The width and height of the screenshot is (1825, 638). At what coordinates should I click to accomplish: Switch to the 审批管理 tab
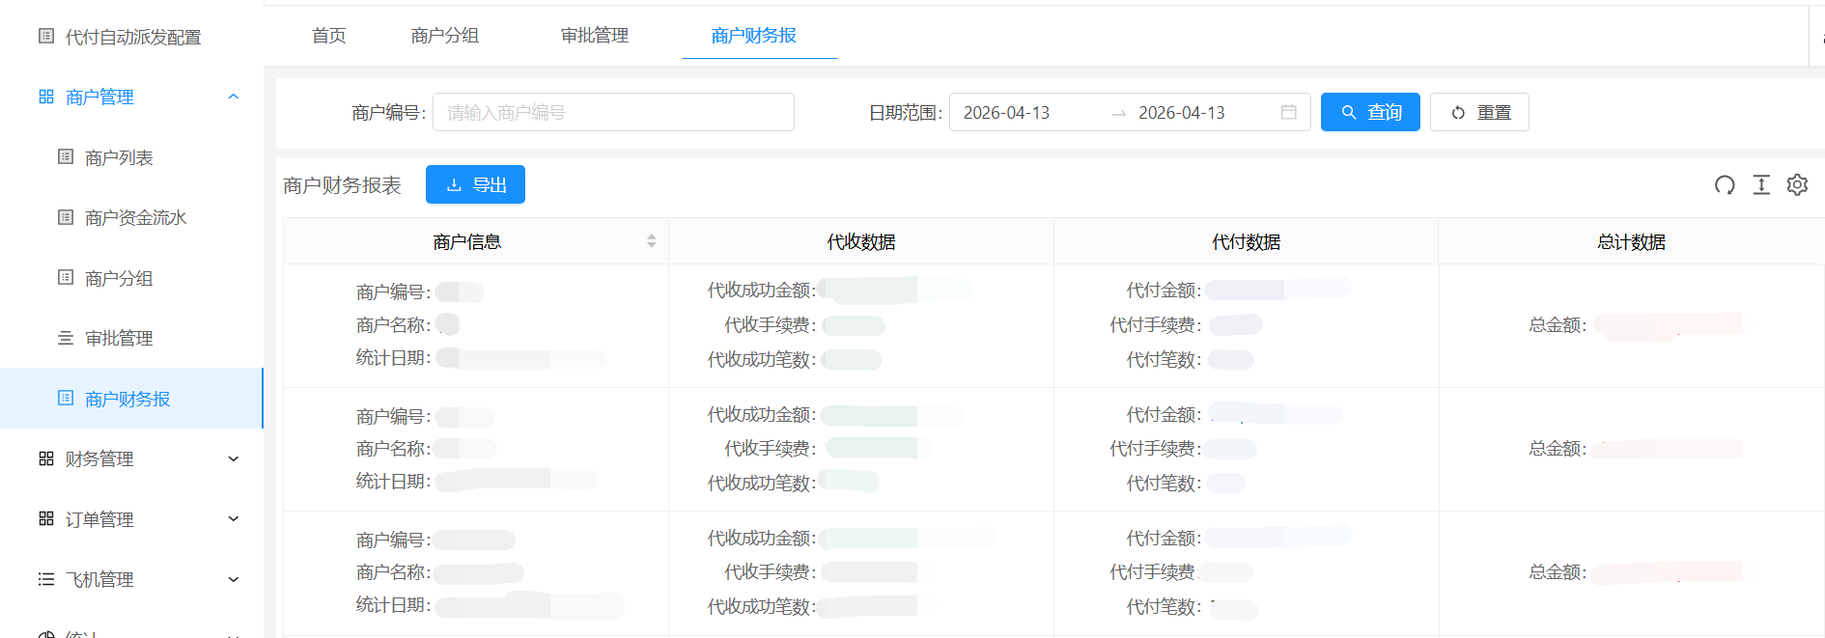pos(595,36)
